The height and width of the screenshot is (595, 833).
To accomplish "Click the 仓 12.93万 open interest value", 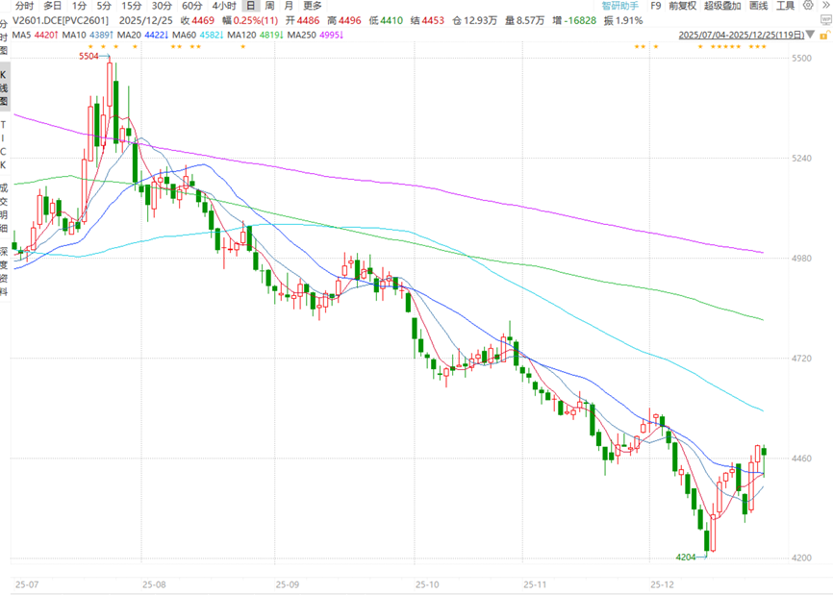I will point(475,21).
